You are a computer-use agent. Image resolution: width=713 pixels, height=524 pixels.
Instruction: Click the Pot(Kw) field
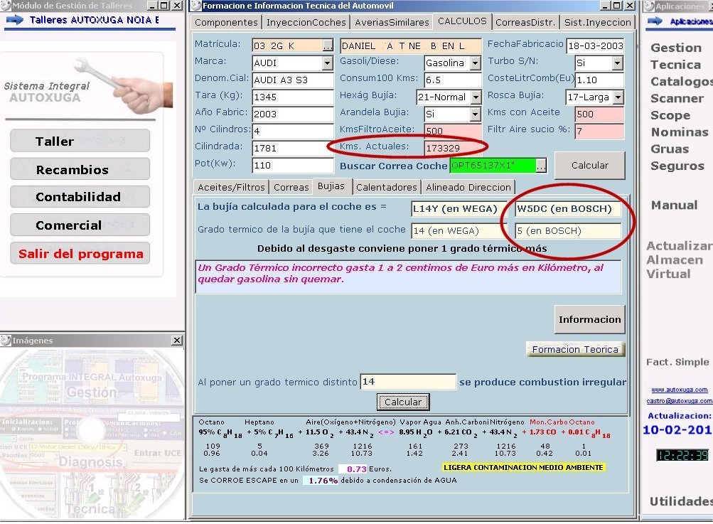[293, 165]
